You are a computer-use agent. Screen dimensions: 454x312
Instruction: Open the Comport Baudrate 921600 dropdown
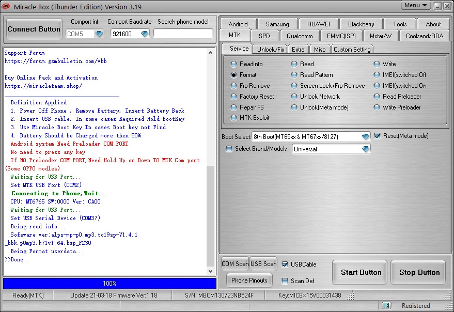tap(145, 34)
